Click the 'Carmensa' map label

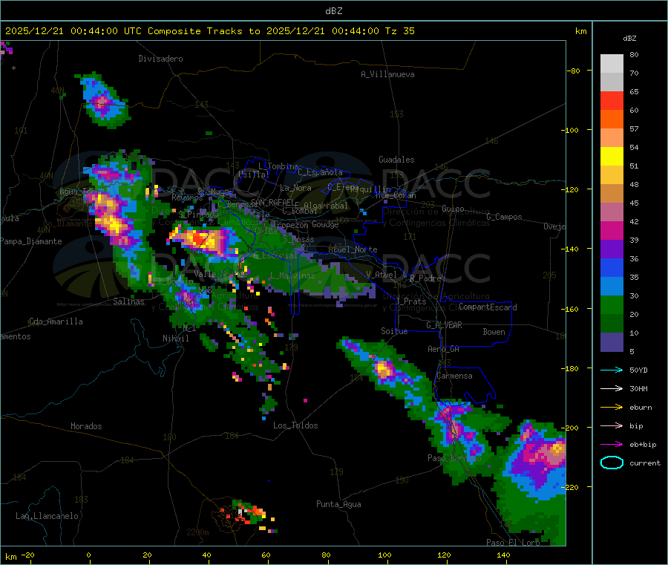pos(454,376)
